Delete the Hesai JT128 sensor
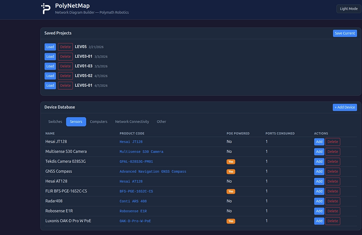The image size is (362, 235). point(332,142)
